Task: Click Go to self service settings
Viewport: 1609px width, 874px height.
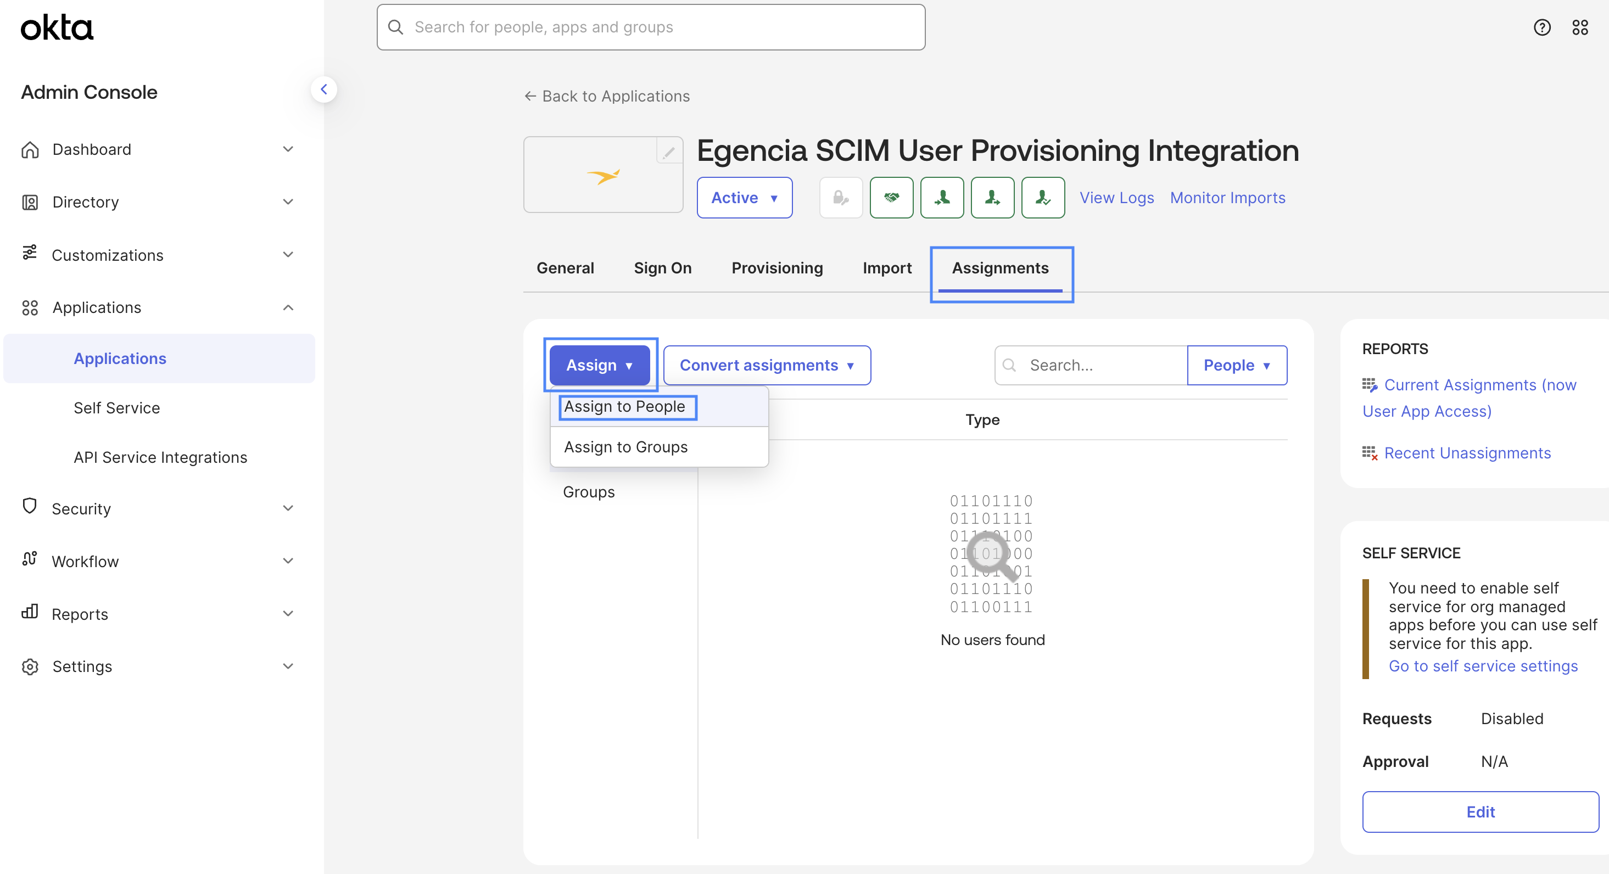Action: (1483, 666)
